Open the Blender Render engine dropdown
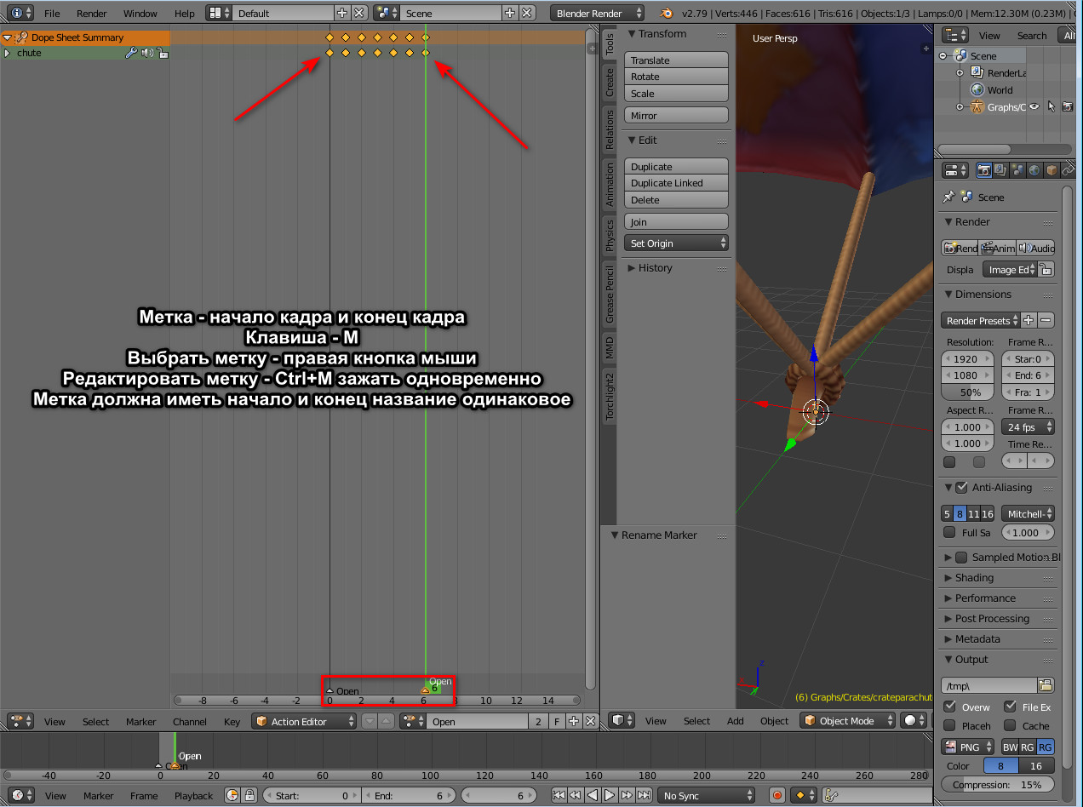 pos(599,13)
